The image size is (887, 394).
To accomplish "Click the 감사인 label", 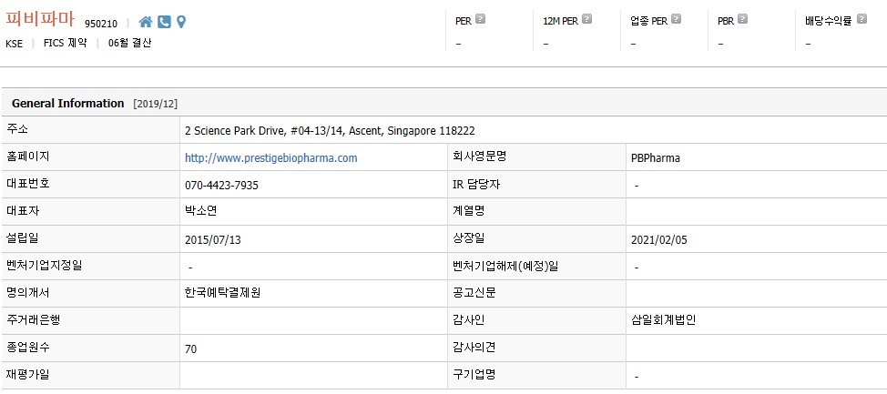I will pyautogui.click(x=469, y=320).
